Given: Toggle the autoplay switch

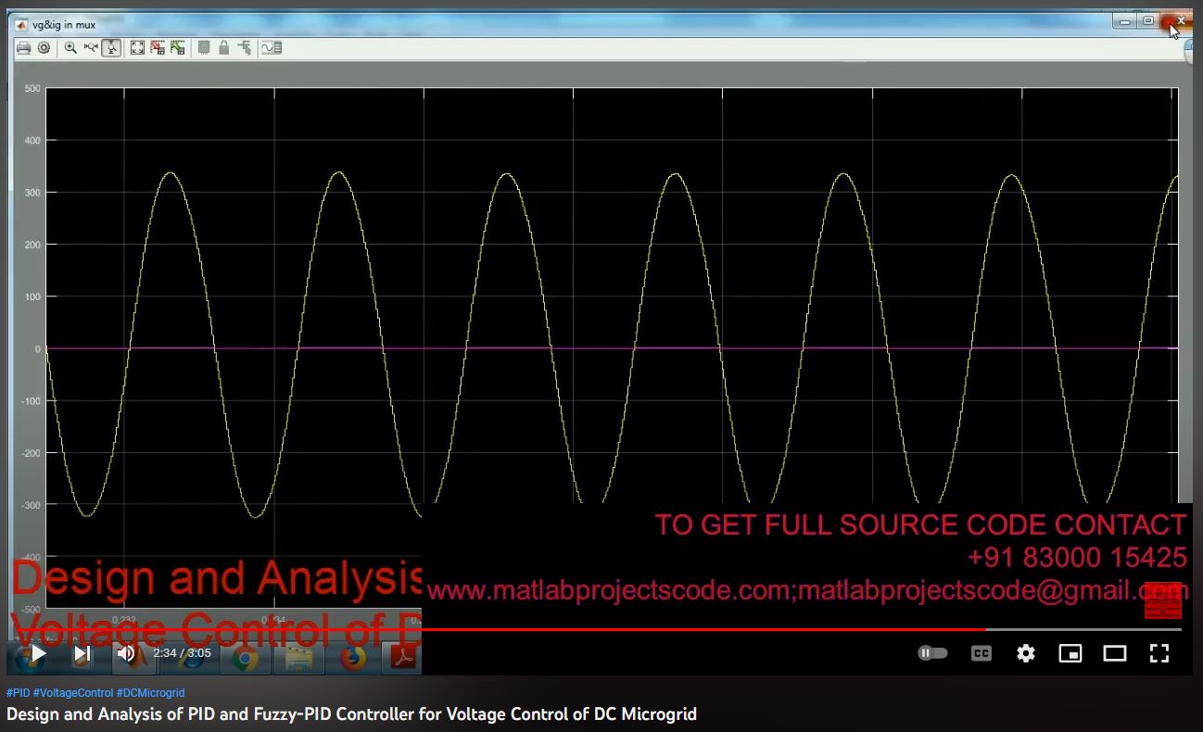Looking at the screenshot, I should tap(932, 653).
